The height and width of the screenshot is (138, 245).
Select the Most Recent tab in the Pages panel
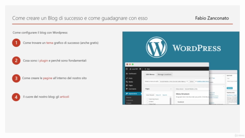click(x=150, y=95)
